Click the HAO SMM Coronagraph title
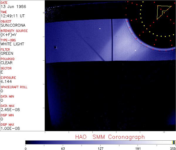This screenshot has width=176, height=150. pos(110,137)
